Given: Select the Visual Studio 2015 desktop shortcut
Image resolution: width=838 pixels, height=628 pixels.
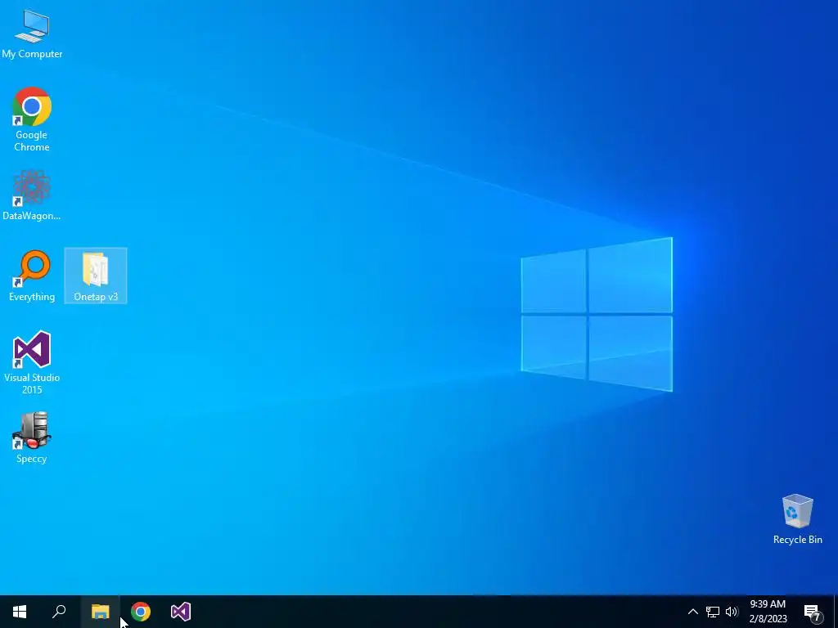Looking at the screenshot, I should 32,362.
